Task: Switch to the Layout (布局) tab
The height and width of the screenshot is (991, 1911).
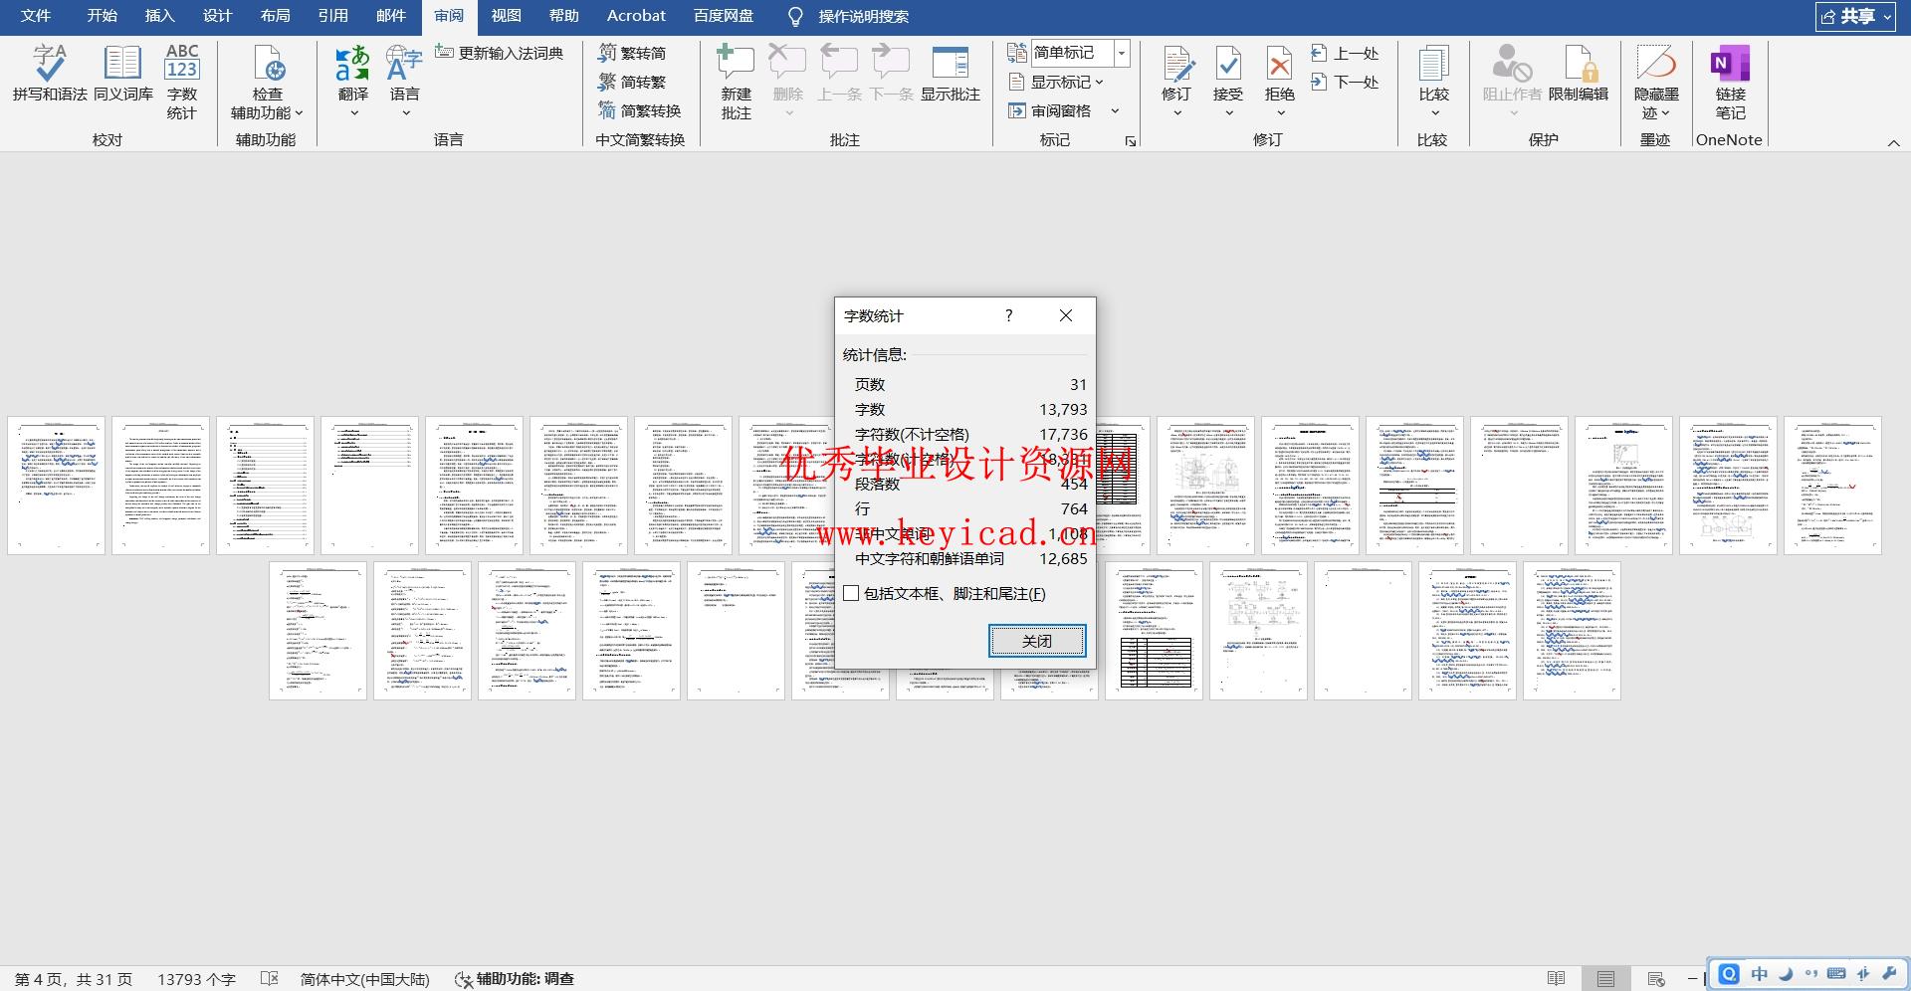Action: tap(275, 16)
